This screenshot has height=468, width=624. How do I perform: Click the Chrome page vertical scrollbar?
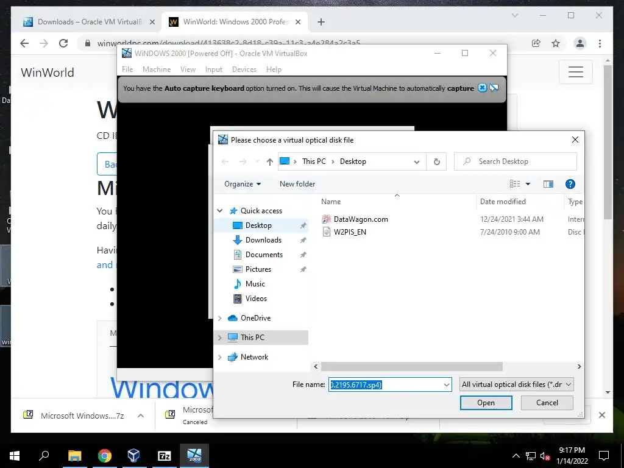pyautogui.click(x=608, y=142)
